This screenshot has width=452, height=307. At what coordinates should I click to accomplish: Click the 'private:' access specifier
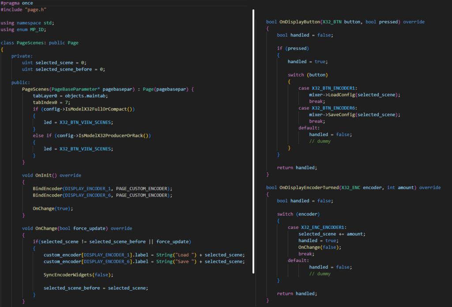tap(22, 56)
